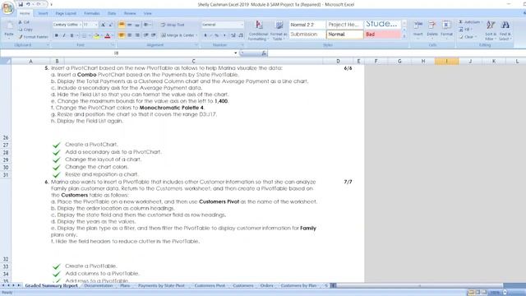Image resolution: width=526 pixels, height=296 pixels.
Task: Shrink the font size
Action: tap(111, 25)
